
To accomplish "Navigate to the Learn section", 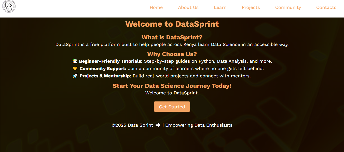I will point(220,8).
